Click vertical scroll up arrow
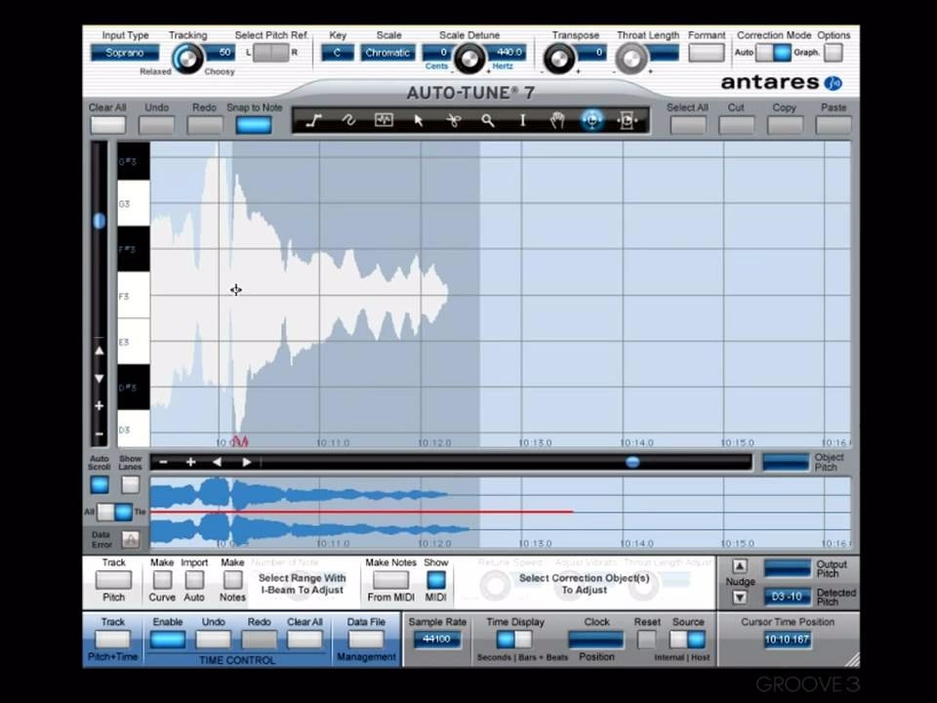Viewport: 937px width, 703px height. coord(100,351)
